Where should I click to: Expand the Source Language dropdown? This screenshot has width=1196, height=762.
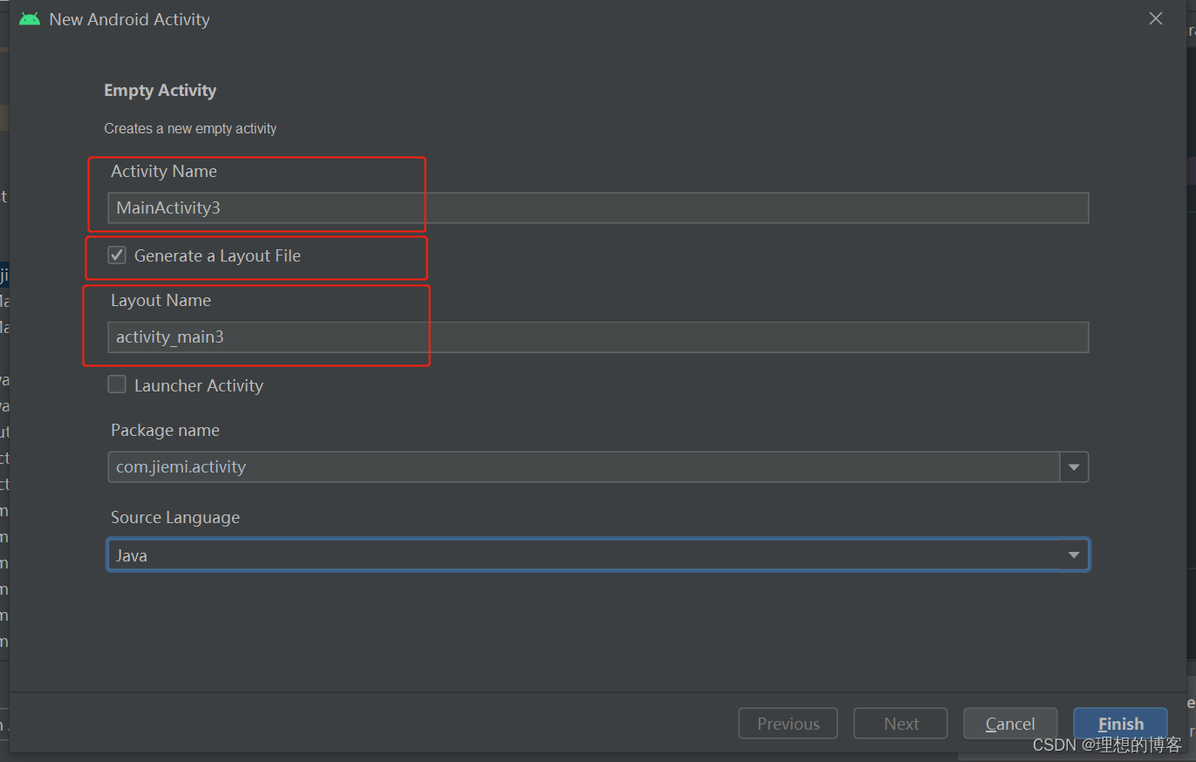point(1073,554)
